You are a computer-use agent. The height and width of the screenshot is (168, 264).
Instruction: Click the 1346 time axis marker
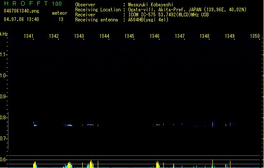pyautogui.click(x=154, y=36)
